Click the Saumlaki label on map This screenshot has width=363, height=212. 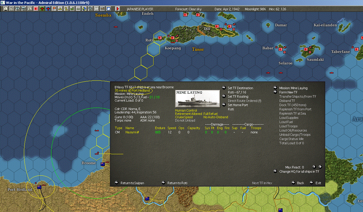click(315, 60)
